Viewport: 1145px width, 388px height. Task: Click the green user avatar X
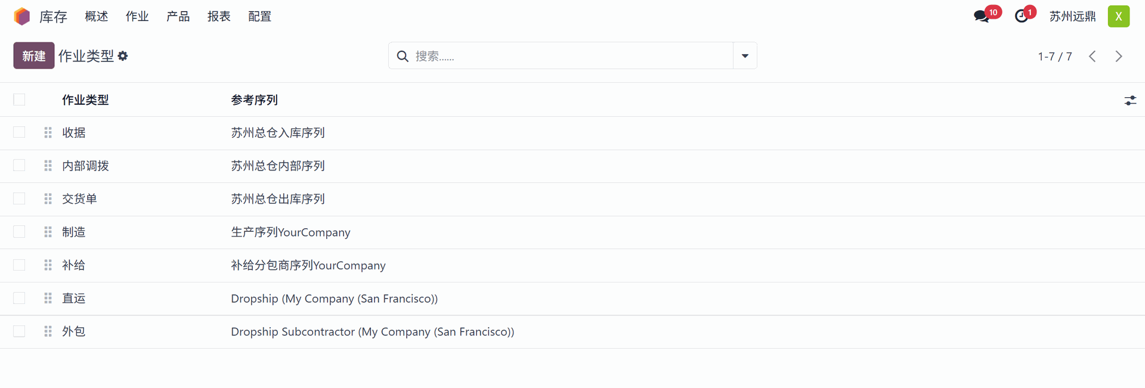tap(1118, 16)
